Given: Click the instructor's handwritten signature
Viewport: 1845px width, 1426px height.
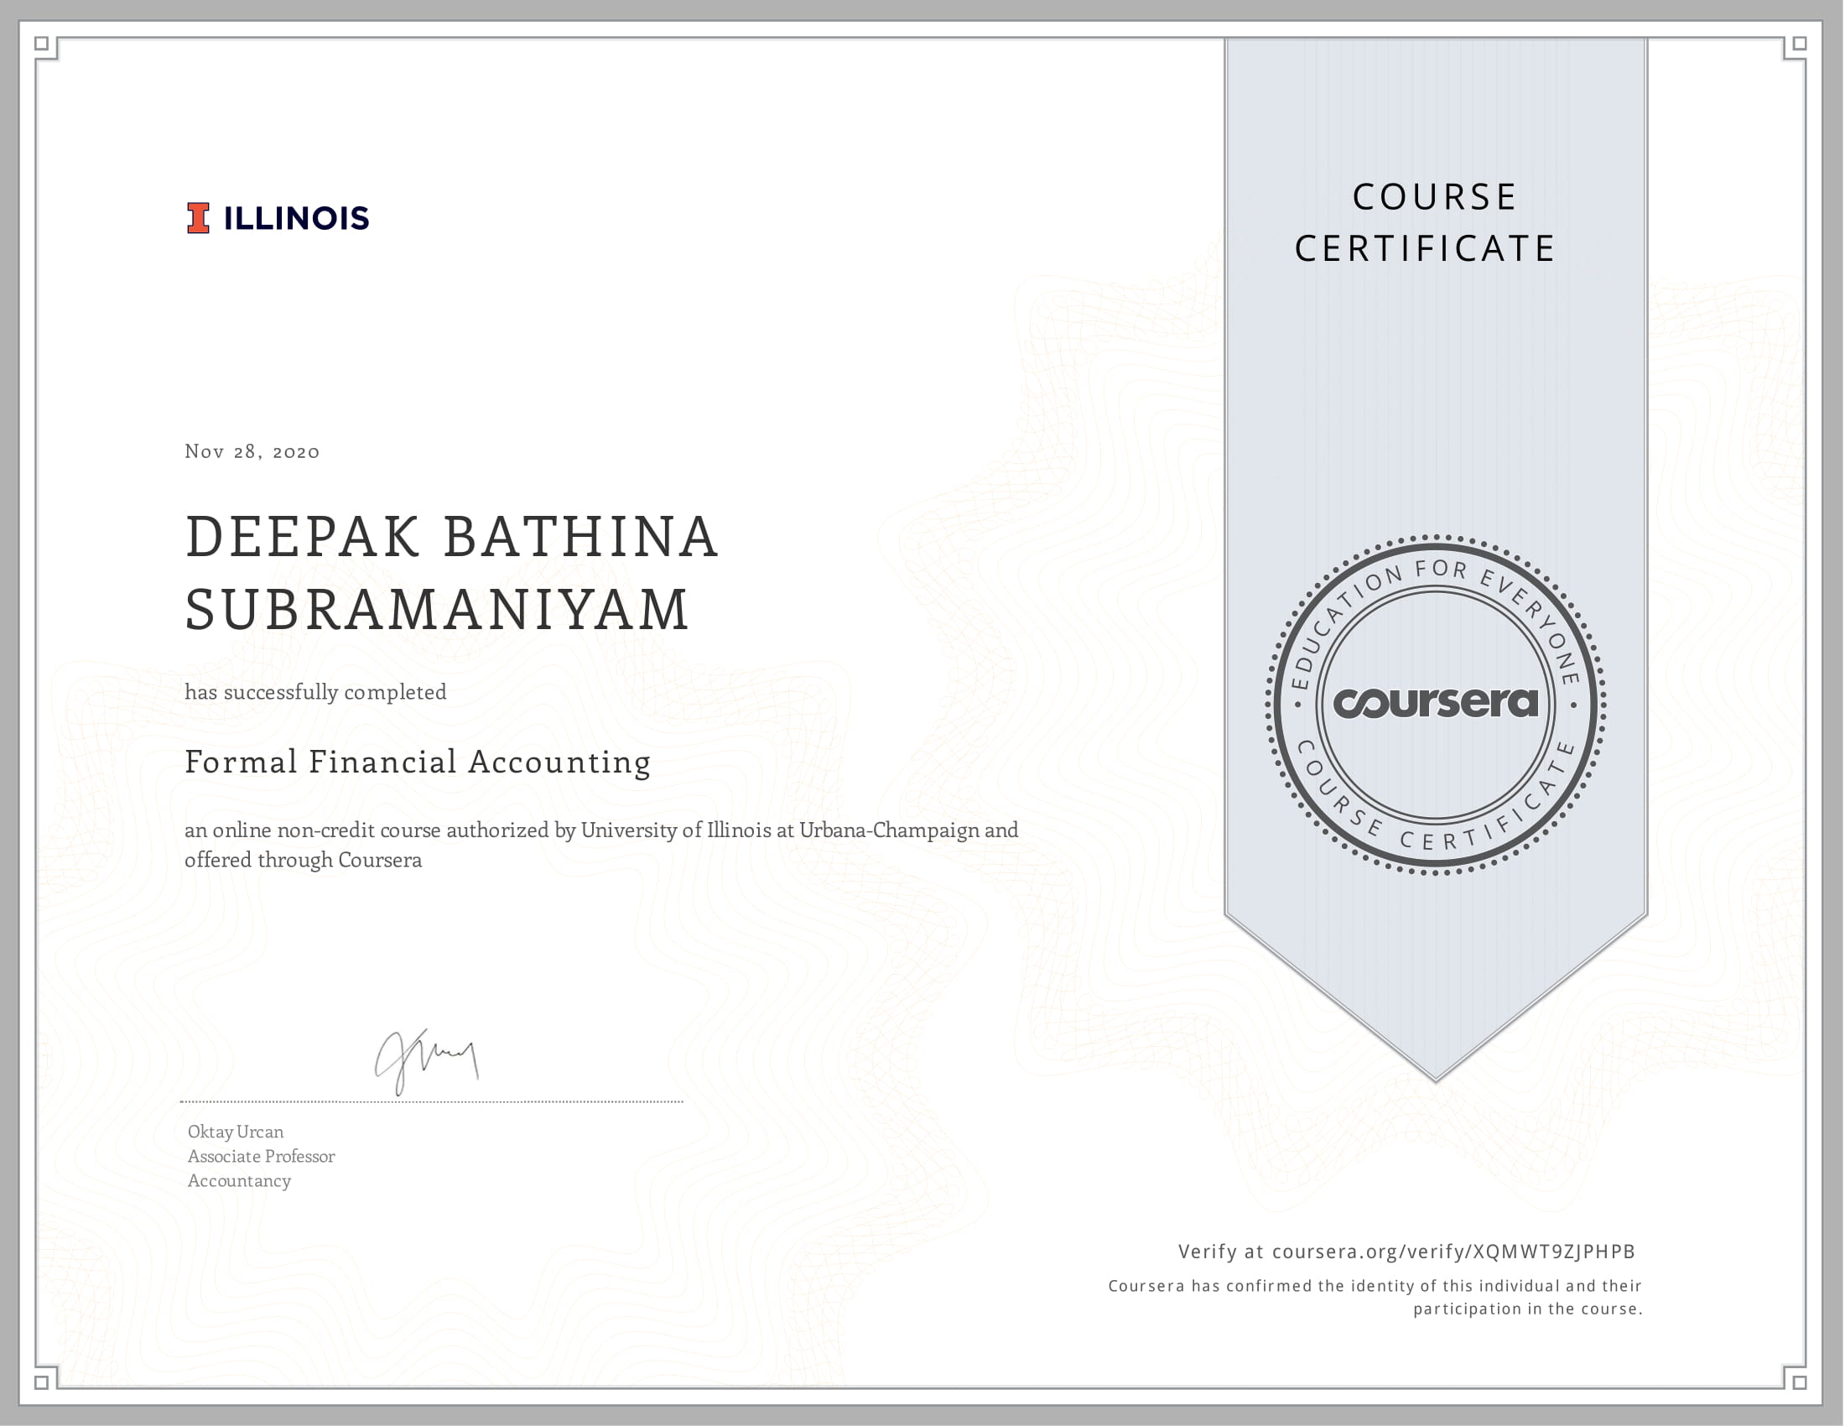Looking at the screenshot, I should coord(427,1060).
